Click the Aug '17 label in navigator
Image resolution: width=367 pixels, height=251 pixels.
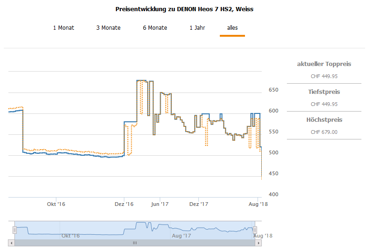point(182,236)
